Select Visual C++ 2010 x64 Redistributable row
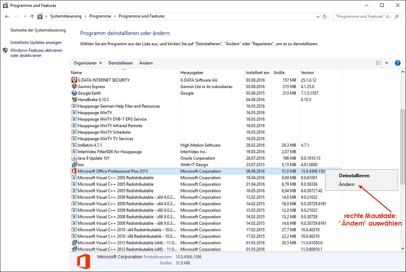 coord(206,230)
